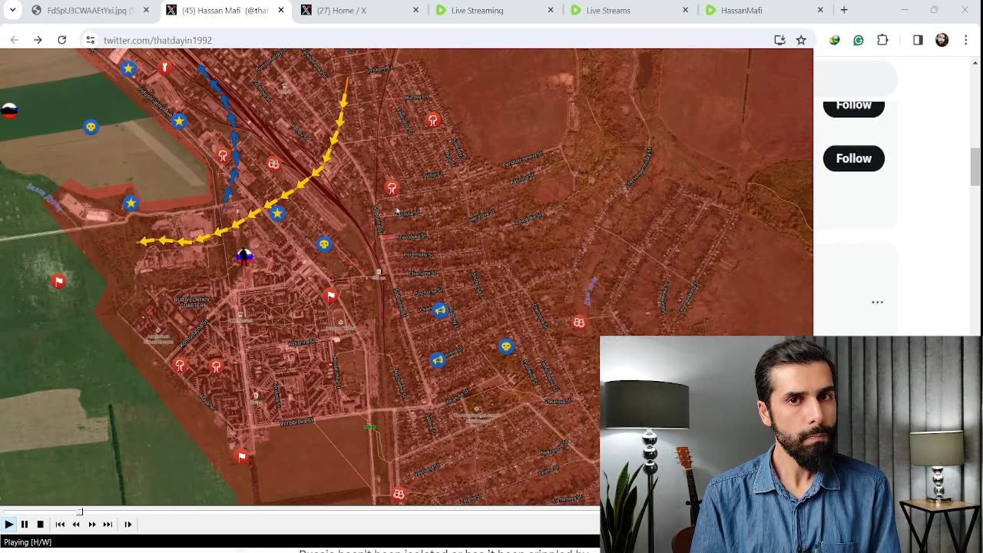
Task: Skip to next track button
Action: [x=108, y=525]
